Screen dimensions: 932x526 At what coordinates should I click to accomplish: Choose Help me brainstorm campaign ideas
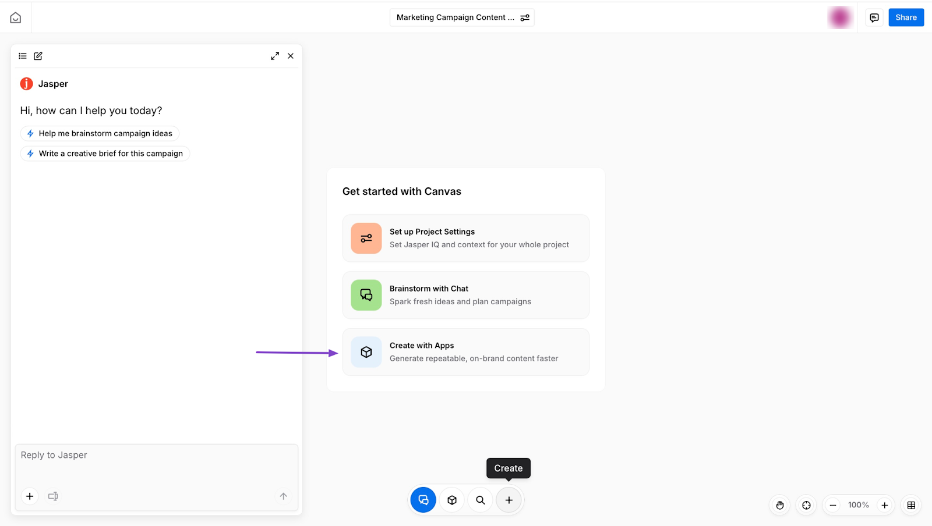[x=100, y=133]
